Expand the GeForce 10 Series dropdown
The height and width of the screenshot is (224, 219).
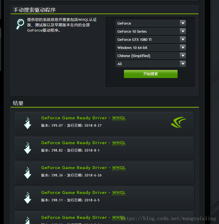150,31
